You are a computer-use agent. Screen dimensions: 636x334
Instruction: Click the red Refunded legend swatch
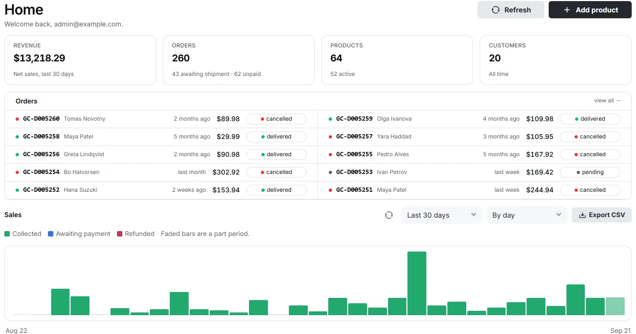120,234
